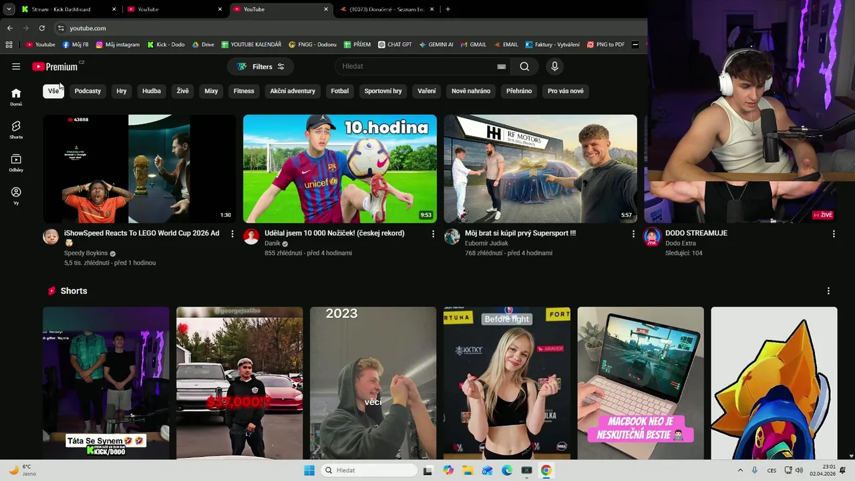855x481 pixels.
Task: Select the Sportovní hry chip
Action: pos(383,91)
